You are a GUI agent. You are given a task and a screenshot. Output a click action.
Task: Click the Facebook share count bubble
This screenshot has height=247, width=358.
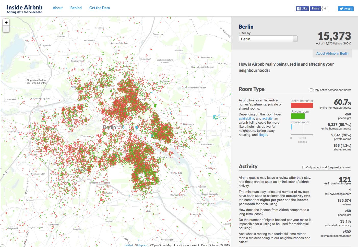click(325, 9)
